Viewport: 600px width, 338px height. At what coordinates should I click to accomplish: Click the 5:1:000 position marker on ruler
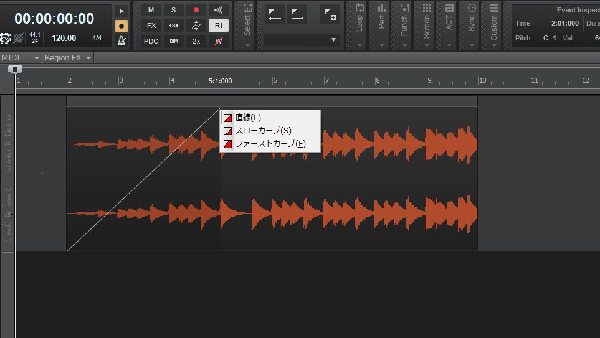pos(221,81)
